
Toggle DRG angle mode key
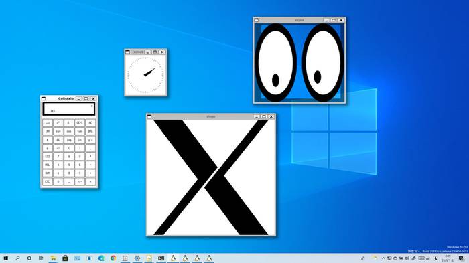90,131
